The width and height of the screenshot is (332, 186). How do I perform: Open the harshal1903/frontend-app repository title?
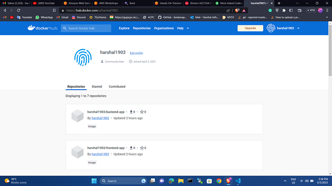[x=106, y=148]
